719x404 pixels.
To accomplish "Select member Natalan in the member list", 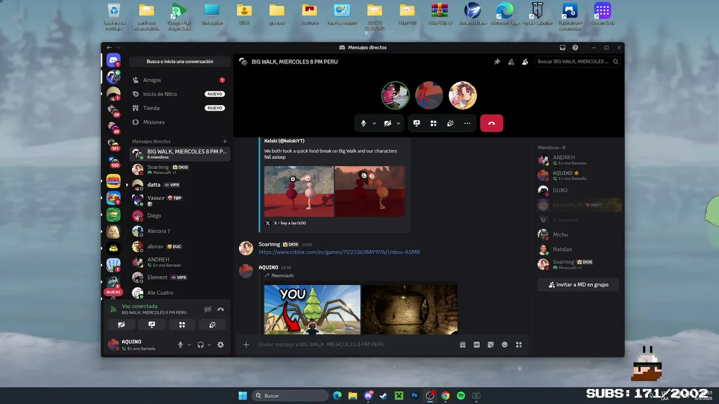I will click(580, 249).
